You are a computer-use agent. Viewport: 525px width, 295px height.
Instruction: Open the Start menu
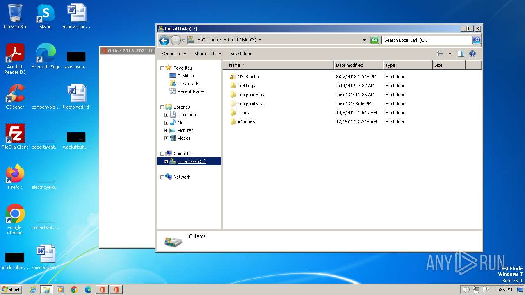(11, 290)
